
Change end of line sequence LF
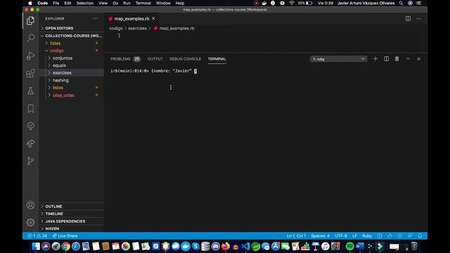tap(354, 236)
